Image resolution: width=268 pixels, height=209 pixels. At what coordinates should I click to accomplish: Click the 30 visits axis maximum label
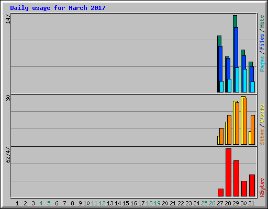pos(8,98)
